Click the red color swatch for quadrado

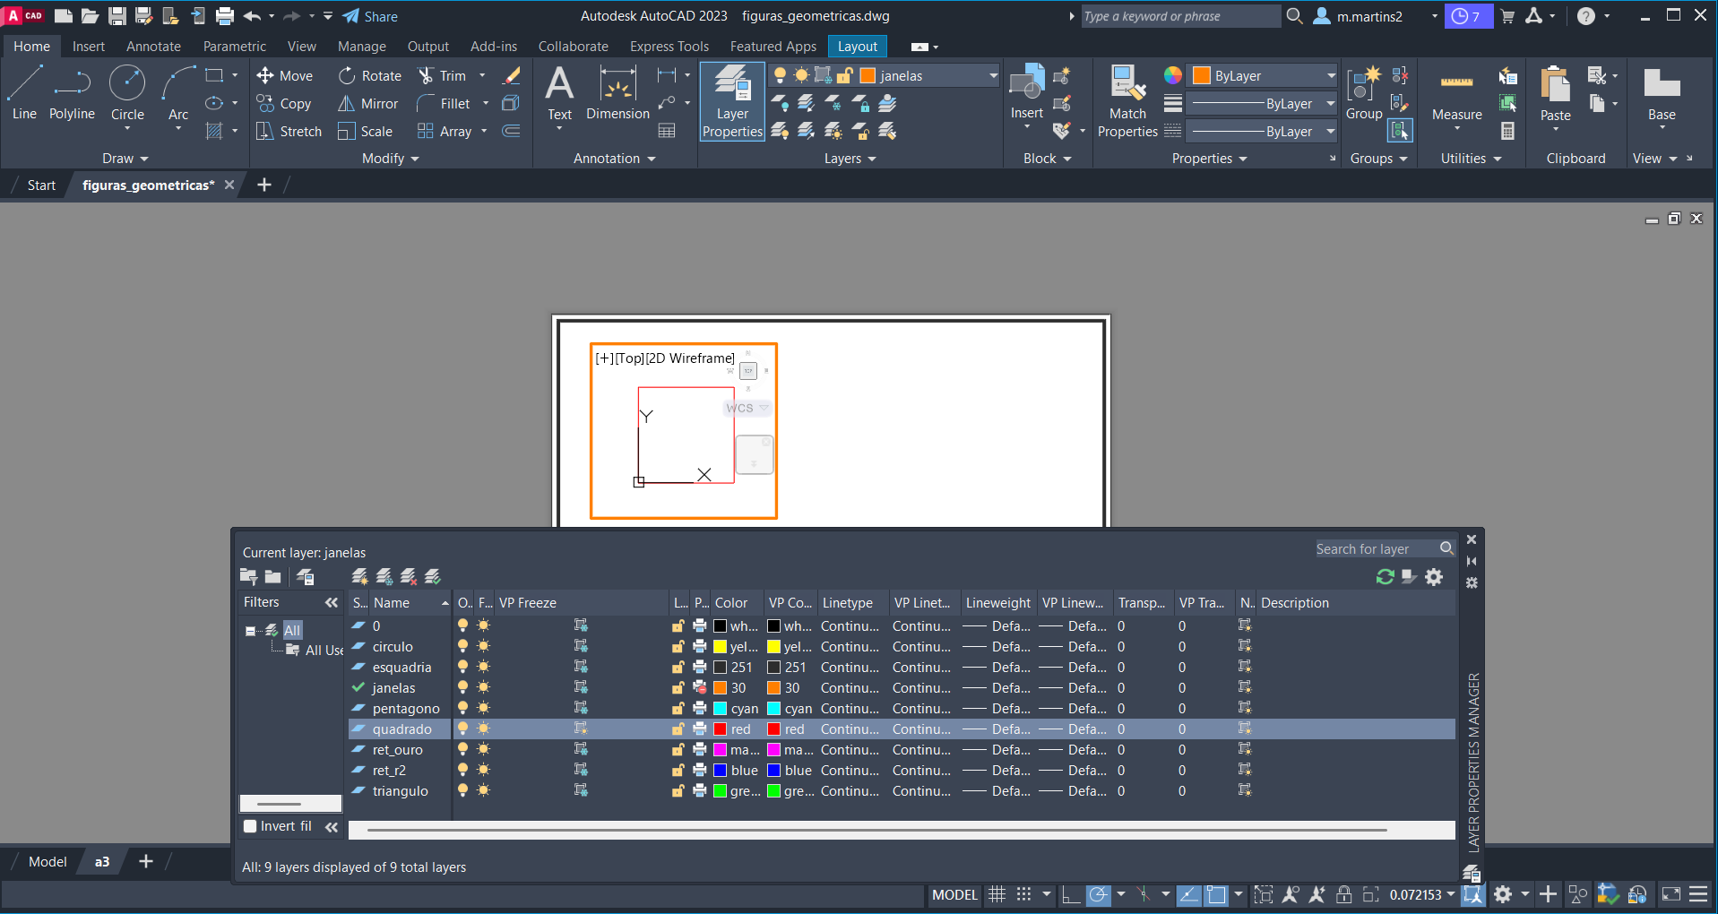[x=720, y=729]
